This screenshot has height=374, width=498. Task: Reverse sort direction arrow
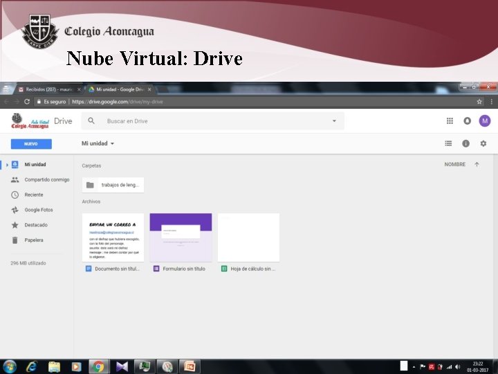click(477, 164)
